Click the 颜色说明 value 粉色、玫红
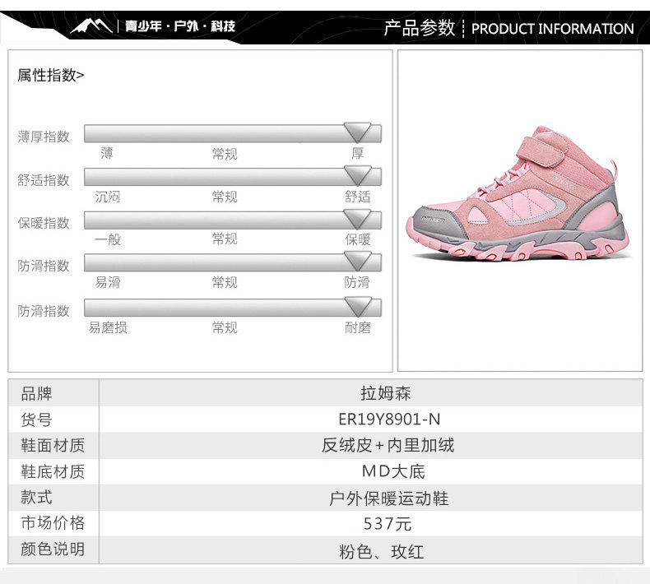The height and width of the screenshot is (584, 650). 382,552
